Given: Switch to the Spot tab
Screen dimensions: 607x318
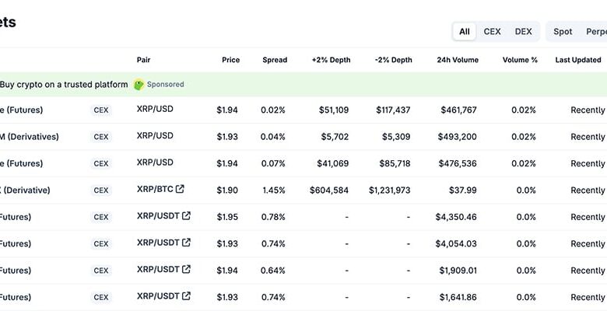Looking at the screenshot, I should click(x=563, y=32).
